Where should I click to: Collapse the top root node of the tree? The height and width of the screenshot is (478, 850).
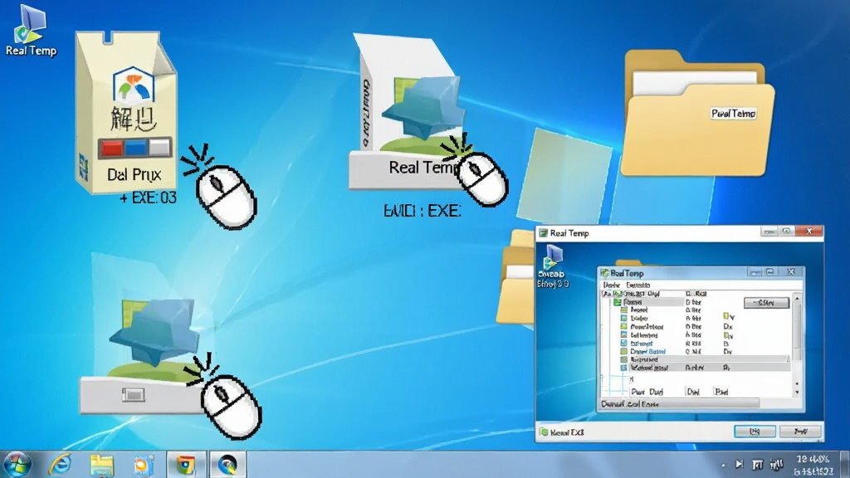(606, 294)
